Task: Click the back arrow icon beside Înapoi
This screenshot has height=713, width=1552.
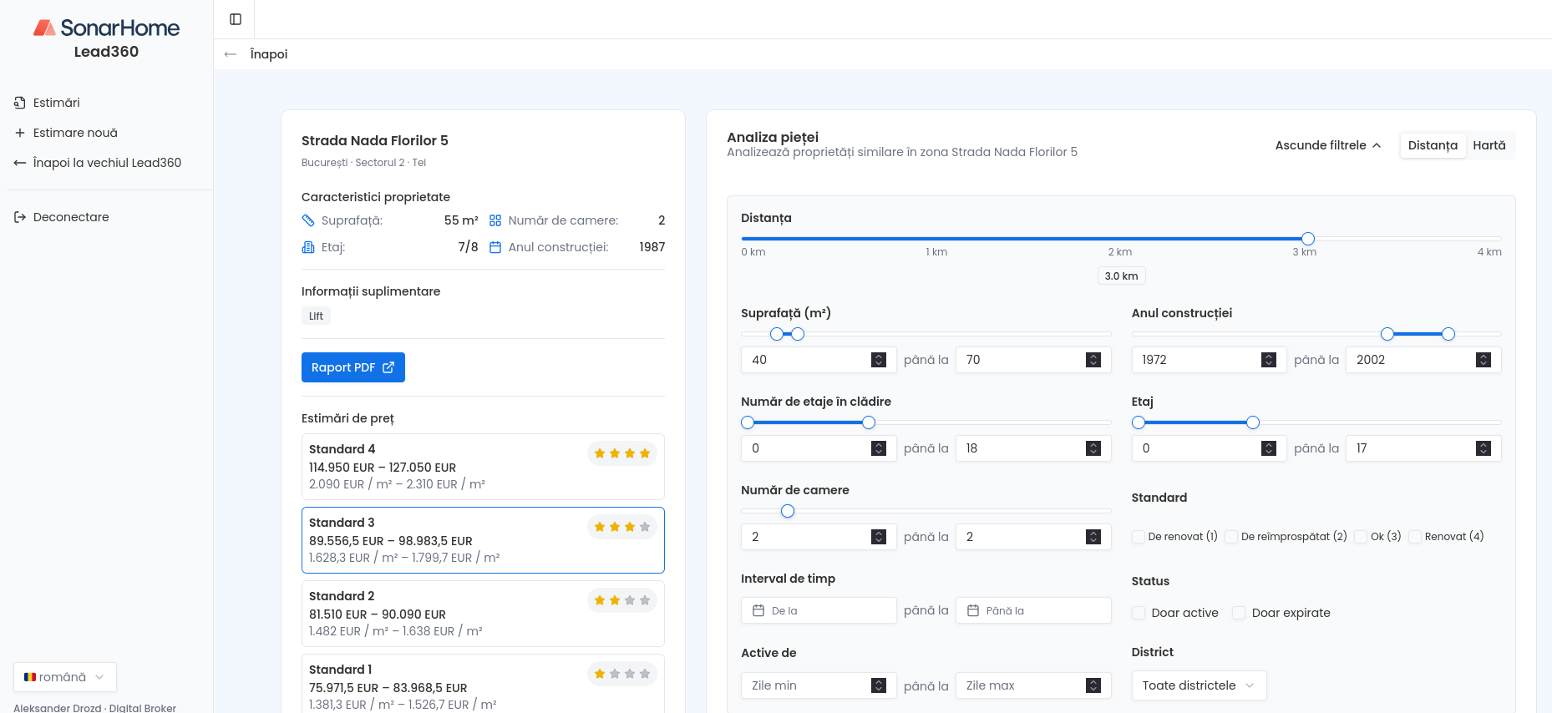Action: [x=231, y=54]
